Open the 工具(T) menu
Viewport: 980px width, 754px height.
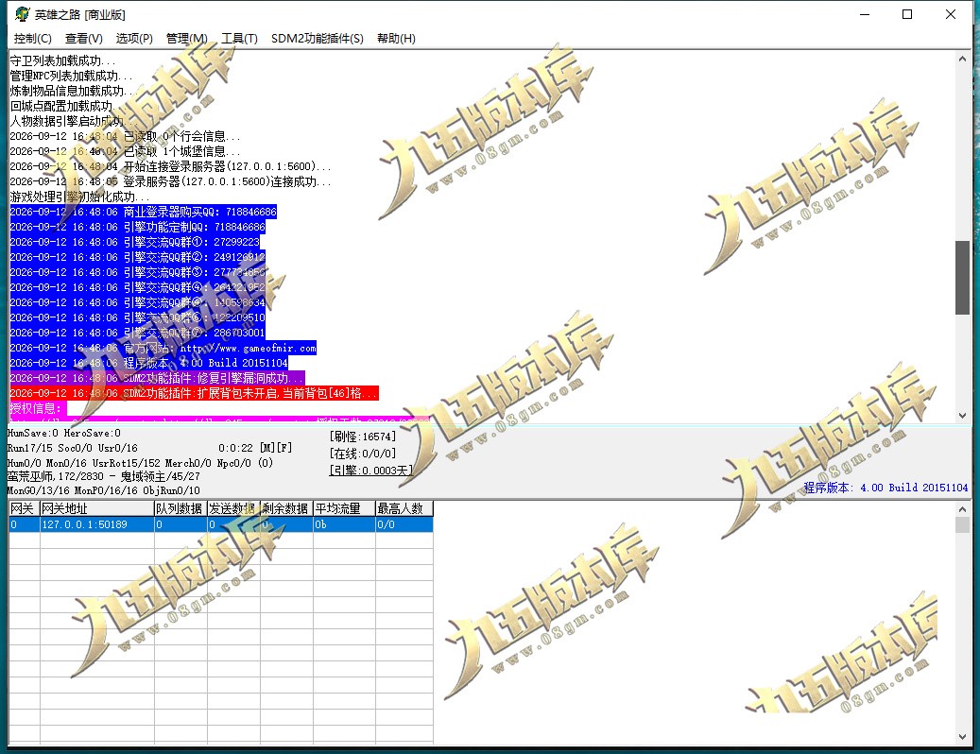tap(239, 39)
